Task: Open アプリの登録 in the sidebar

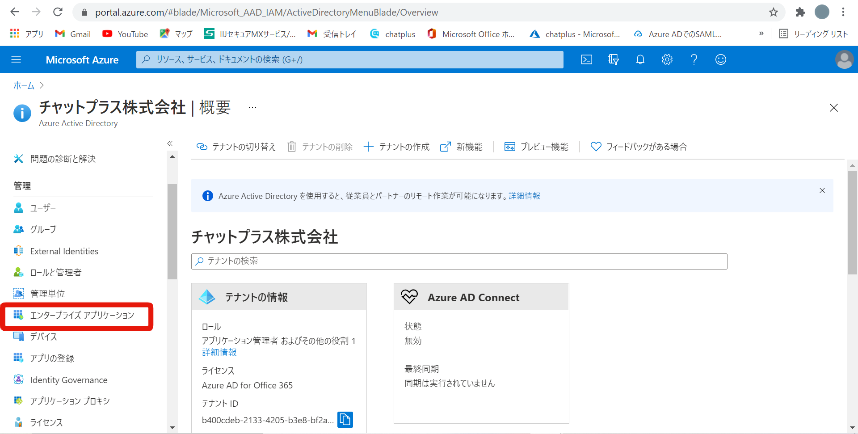Action: click(44, 358)
